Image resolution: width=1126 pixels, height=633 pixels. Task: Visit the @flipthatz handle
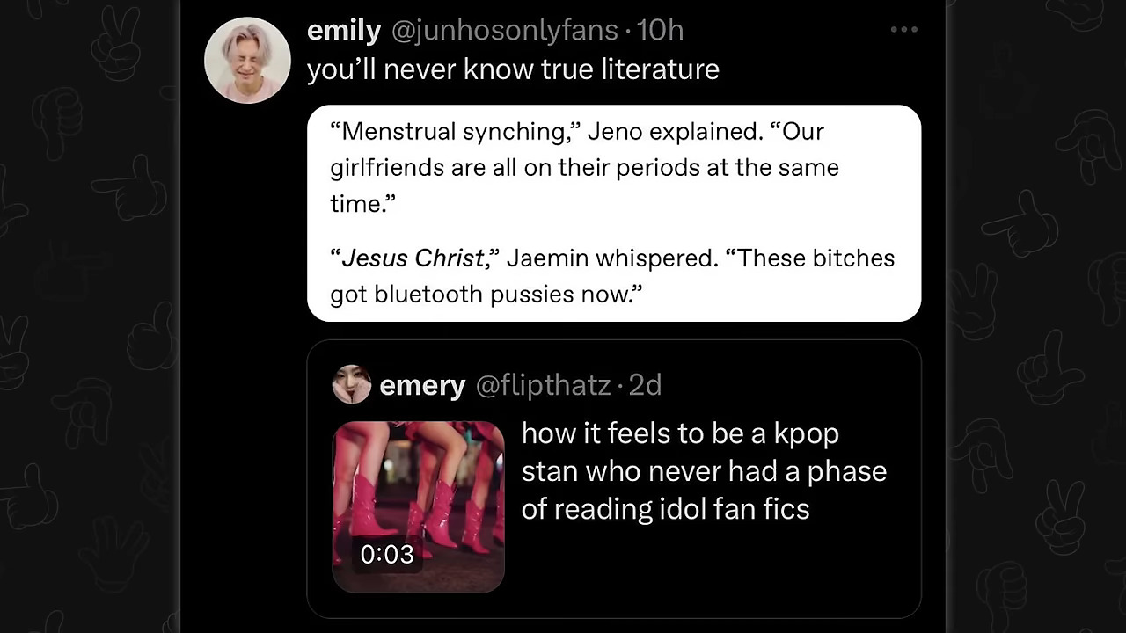coord(543,385)
